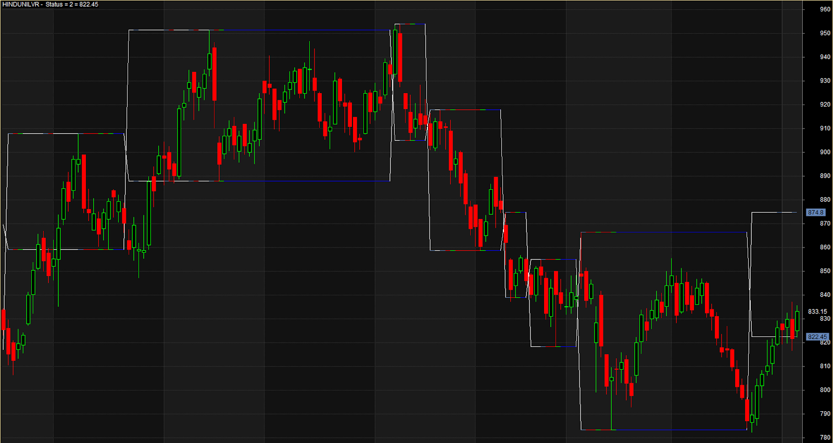This screenshot has height=443, width=833.
Task: Click the 800 price axis label
Action: click(825, 390)
